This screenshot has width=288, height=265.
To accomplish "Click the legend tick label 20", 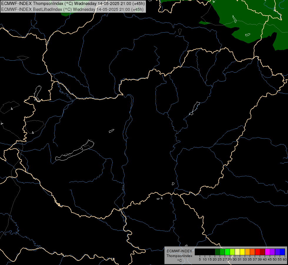I will click(215, 259).
